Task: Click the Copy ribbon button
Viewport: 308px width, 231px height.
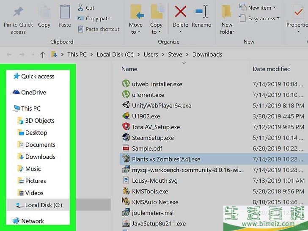Action: 44,16
